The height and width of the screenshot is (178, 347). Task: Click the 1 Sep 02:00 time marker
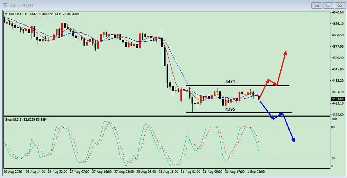pos(256,171)
